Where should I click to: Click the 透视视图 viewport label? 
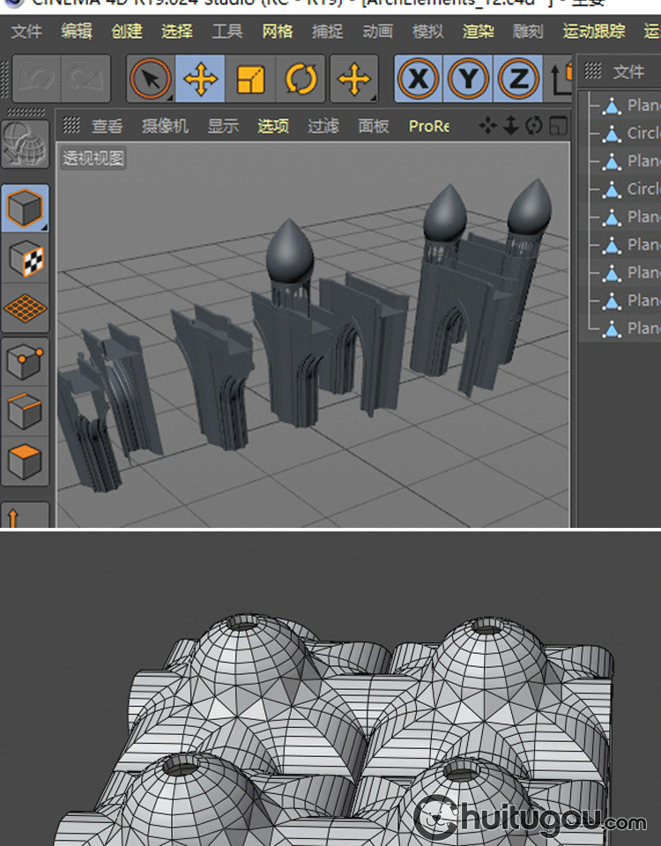tap(93, 158)
